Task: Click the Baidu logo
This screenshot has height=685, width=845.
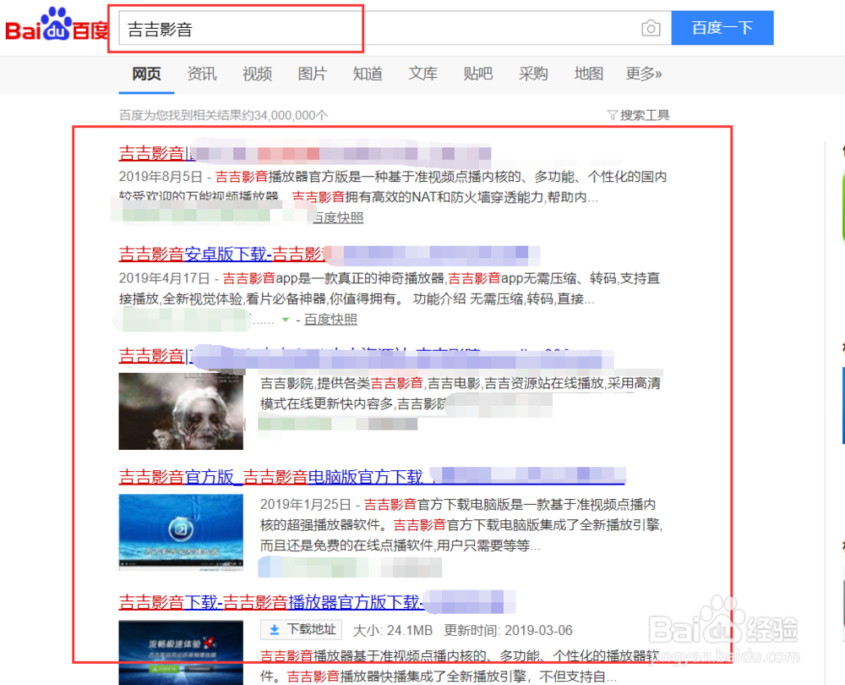Action: click(x=57, y=25)
